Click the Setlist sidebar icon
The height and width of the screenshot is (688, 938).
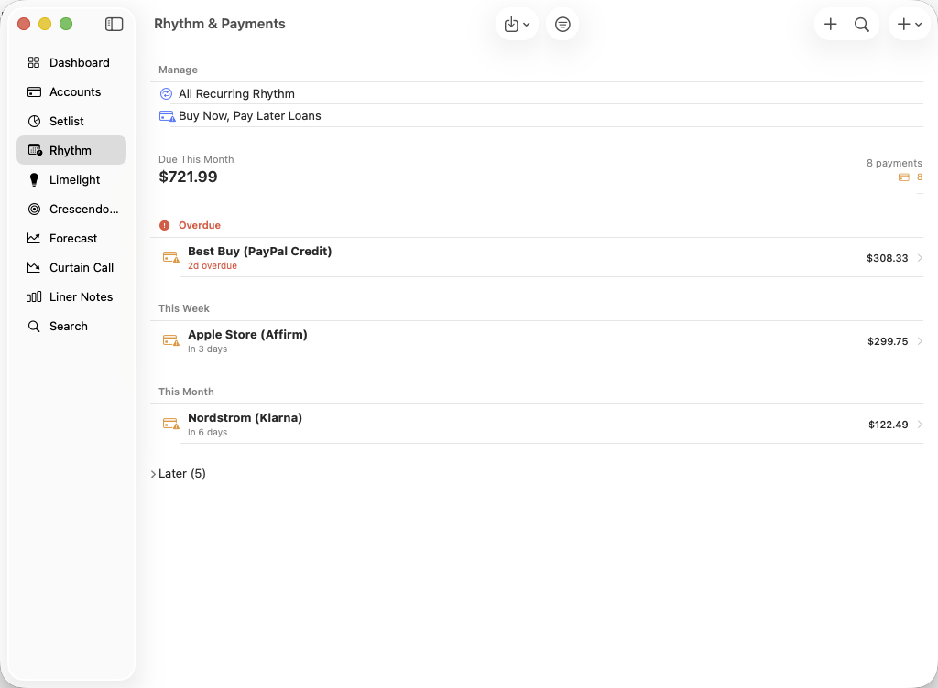[35, 121]
